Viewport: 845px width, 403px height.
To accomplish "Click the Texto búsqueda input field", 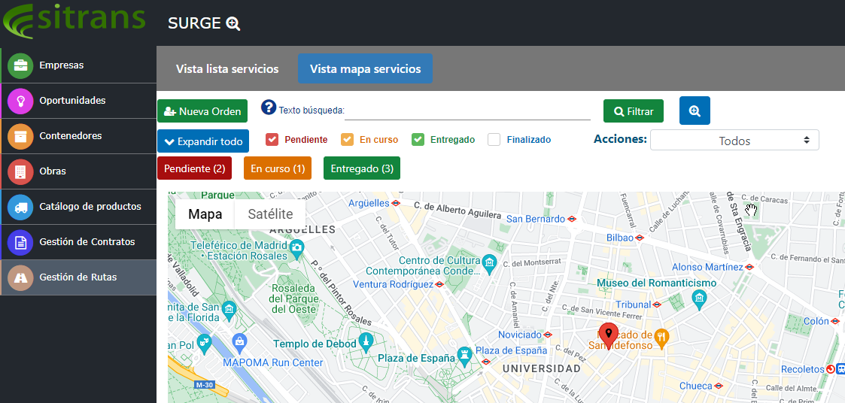I will (467, 111).
